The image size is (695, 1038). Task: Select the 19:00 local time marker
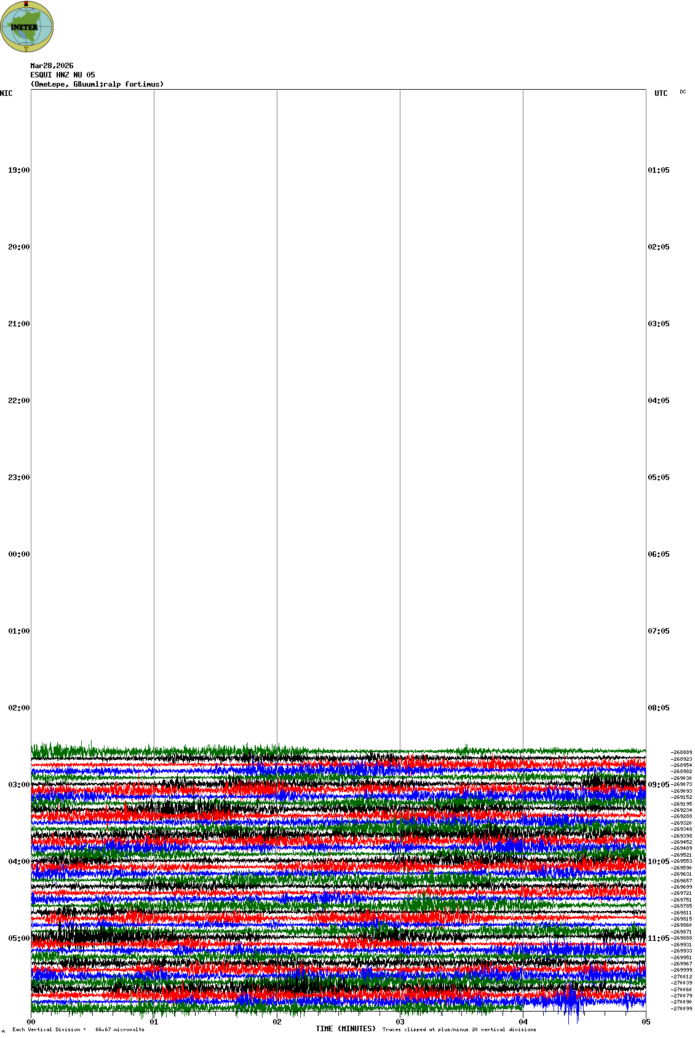click(x=18, y=170)
